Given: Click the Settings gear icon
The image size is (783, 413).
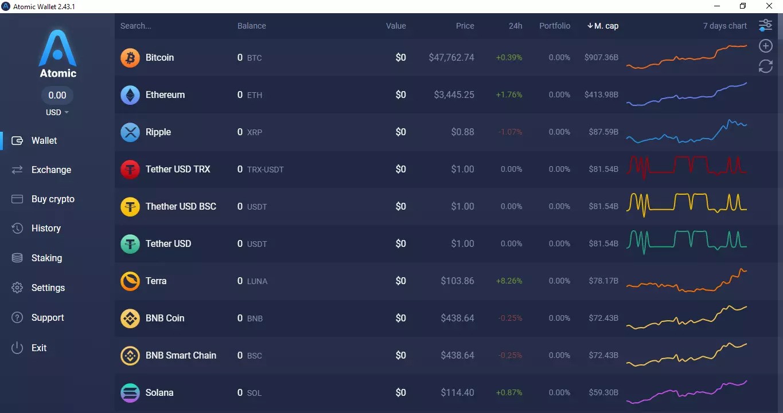Looking at the screenshot, I should 17,288.
